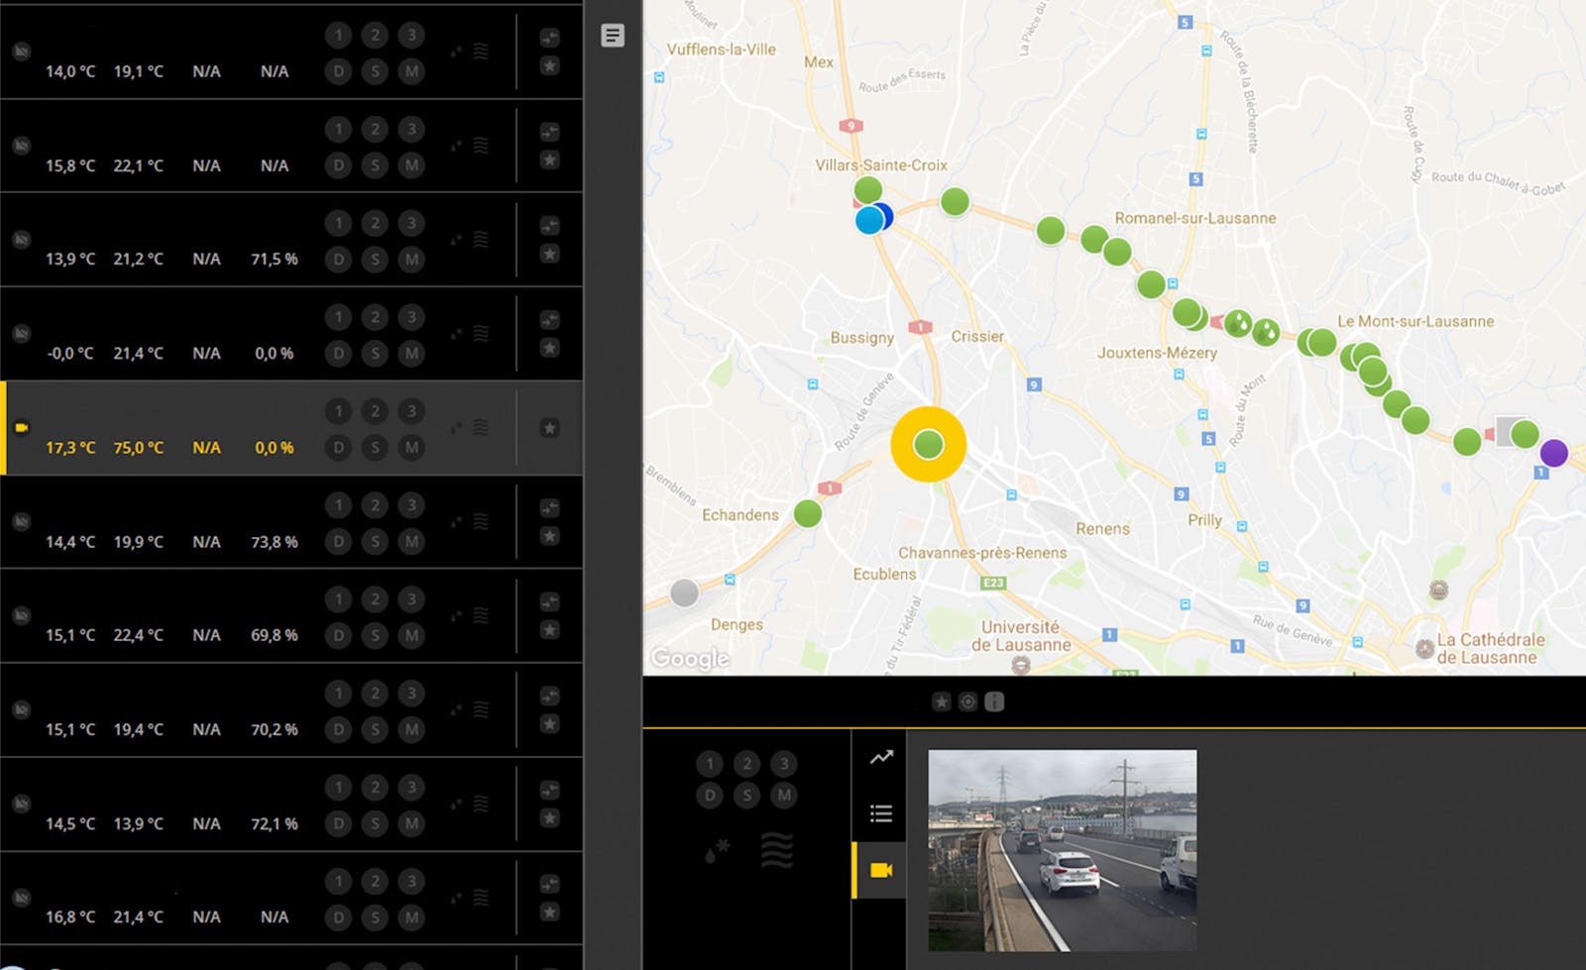Image resolution: width=1586 pixels, height=970 pixels.
Task: Click the info icon next to the target icon
Action: pos(995,701)
